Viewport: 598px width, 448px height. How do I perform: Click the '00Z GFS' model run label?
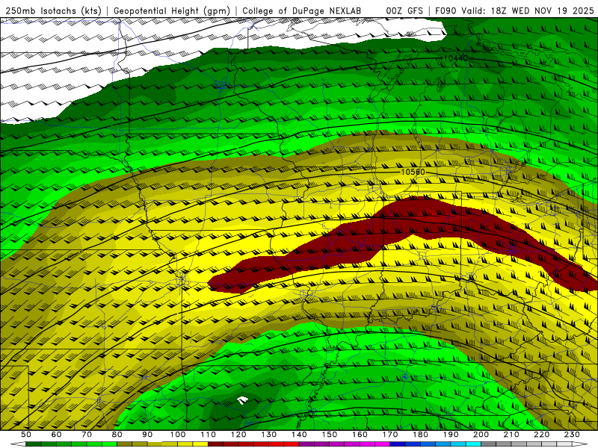click(x=404, y=10)
